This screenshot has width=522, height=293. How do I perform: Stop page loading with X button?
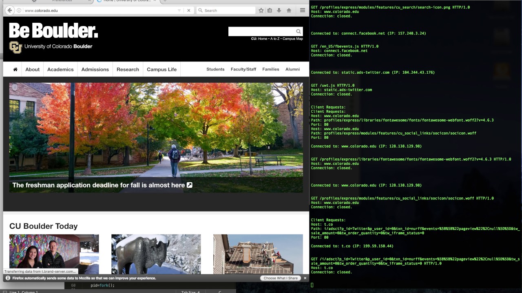tap(188, 10)
